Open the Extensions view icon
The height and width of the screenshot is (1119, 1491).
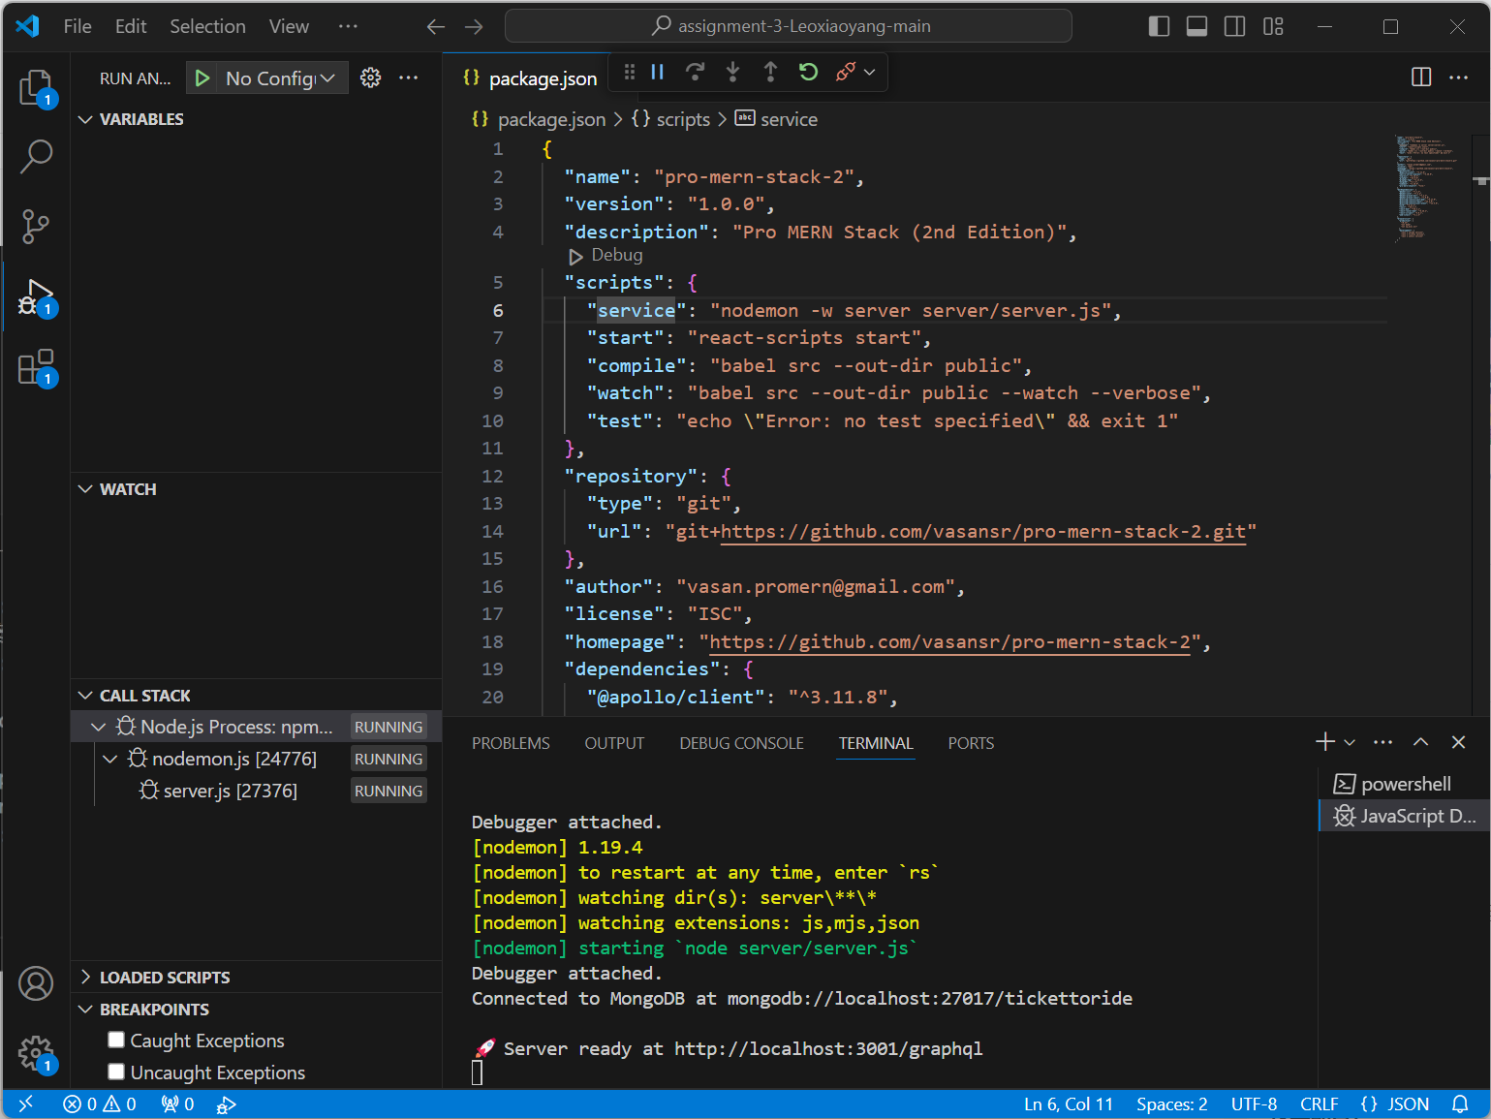coord(36,368)
